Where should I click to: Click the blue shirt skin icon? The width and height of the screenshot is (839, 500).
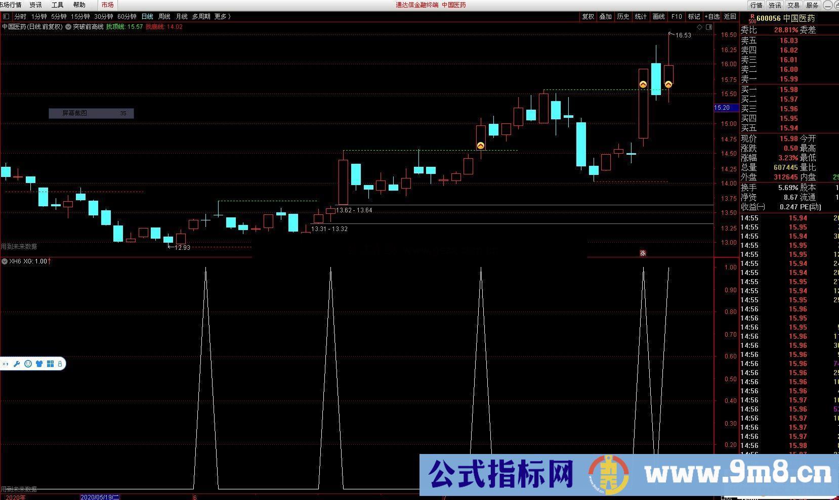pyautogui.click(x=39, y=363)
